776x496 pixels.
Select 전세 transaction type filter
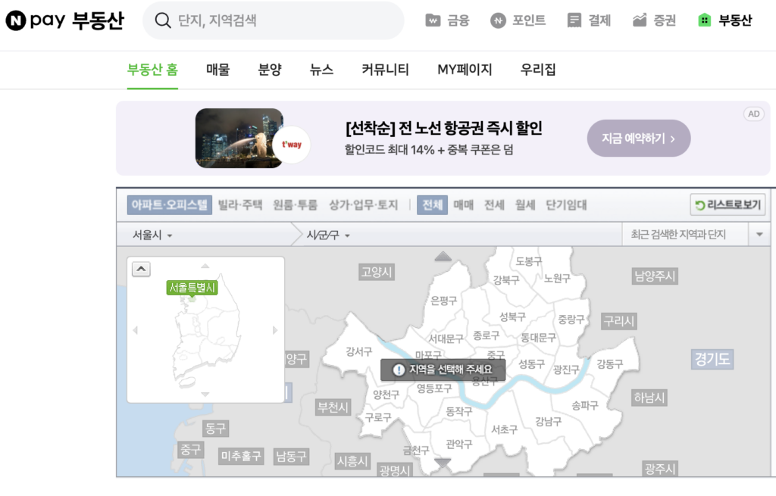[494, 204]
